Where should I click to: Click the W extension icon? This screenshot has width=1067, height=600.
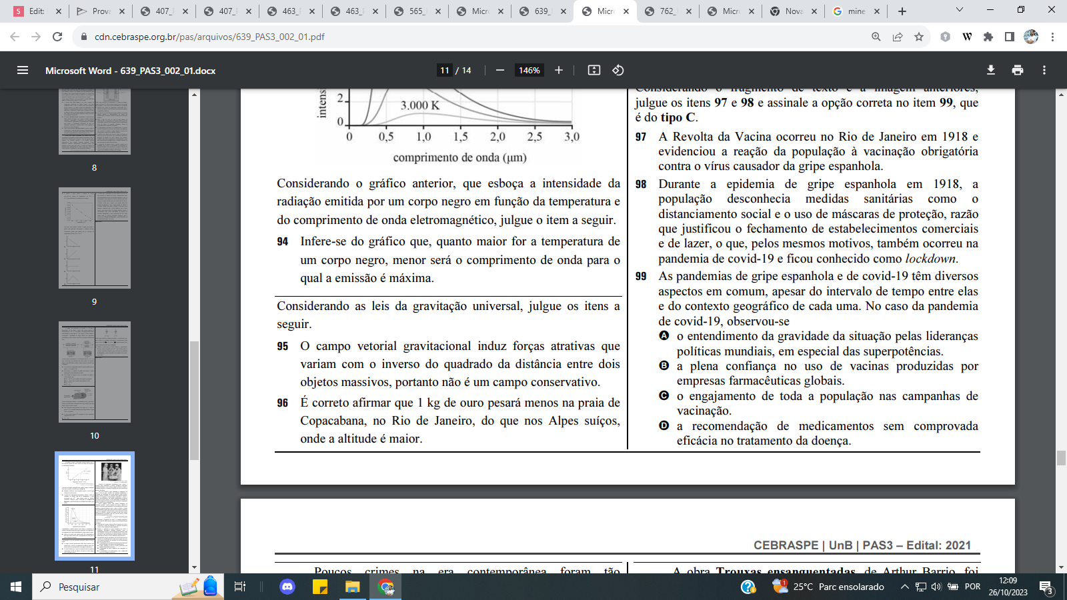(x=967, y=37)
